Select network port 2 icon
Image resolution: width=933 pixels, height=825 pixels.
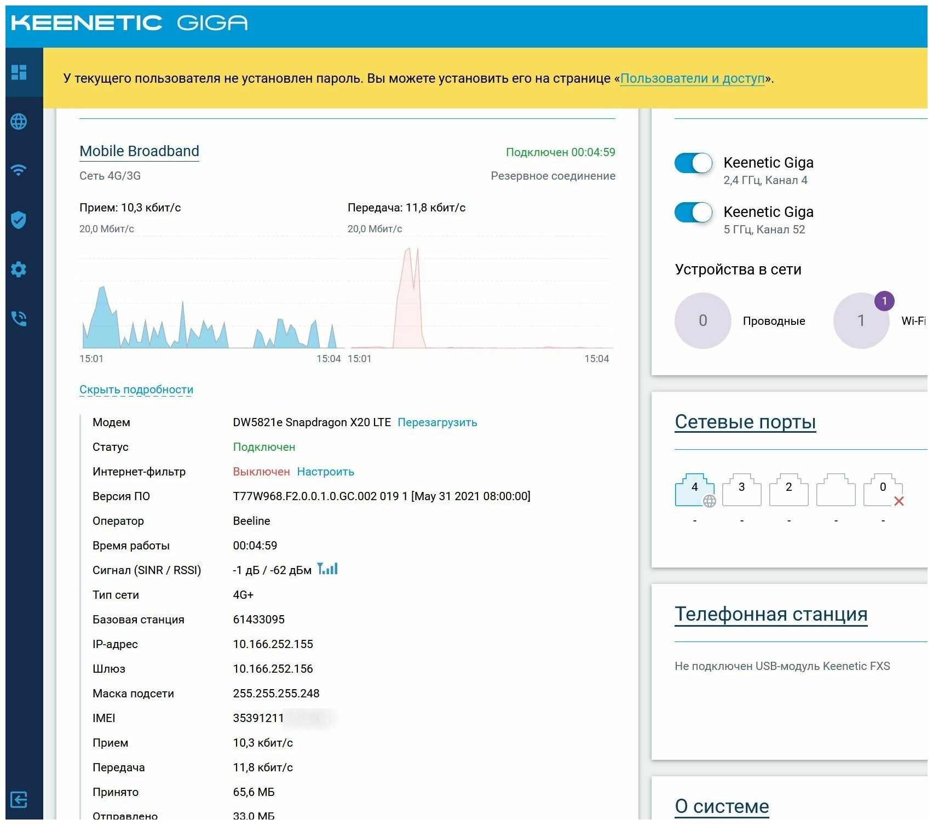point(789,489)
